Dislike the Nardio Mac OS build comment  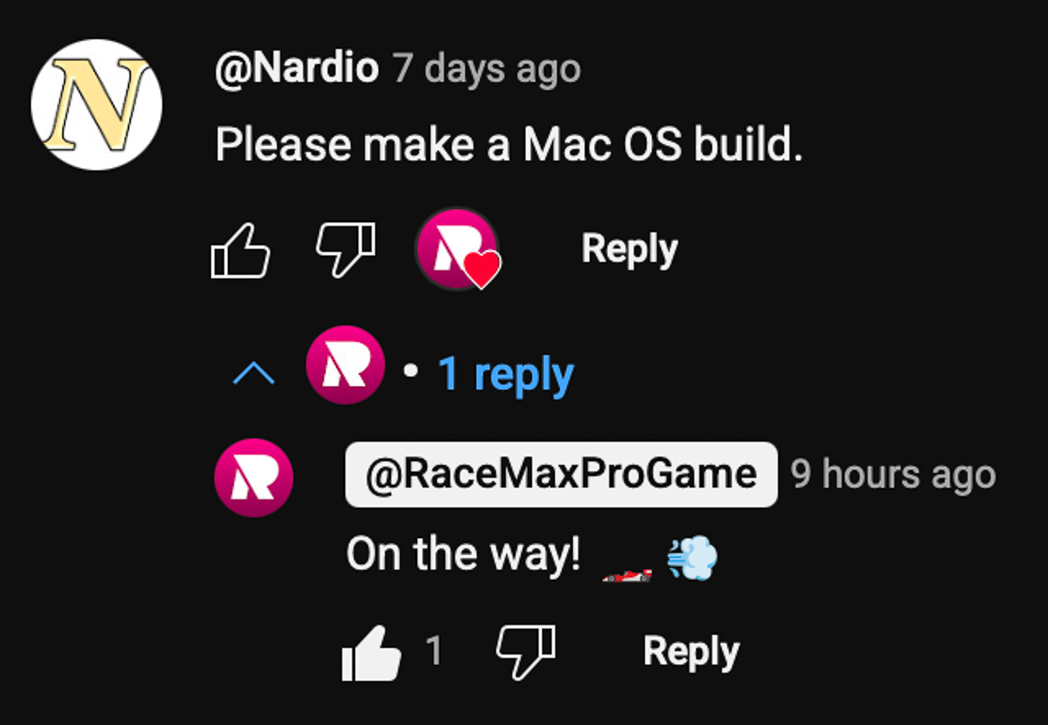(x=345, y=250)
